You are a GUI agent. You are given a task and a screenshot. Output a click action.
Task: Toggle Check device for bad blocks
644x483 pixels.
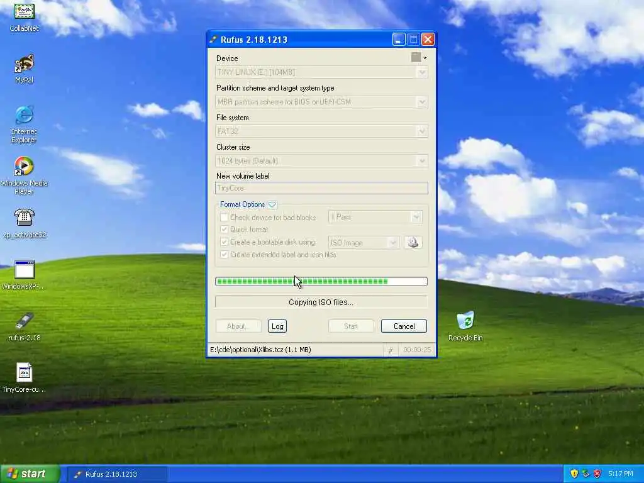pyautogui.click(x=225, y=217)
